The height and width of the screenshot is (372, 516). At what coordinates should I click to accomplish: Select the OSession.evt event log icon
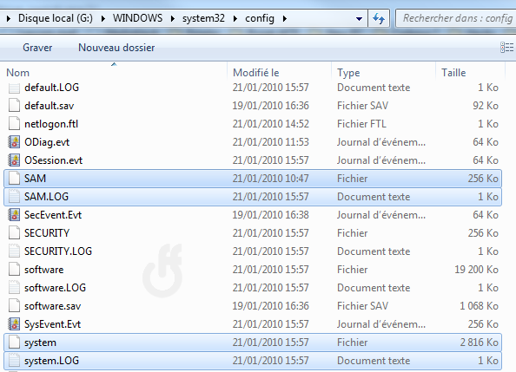pyautogui.click(x=14, y=160)
